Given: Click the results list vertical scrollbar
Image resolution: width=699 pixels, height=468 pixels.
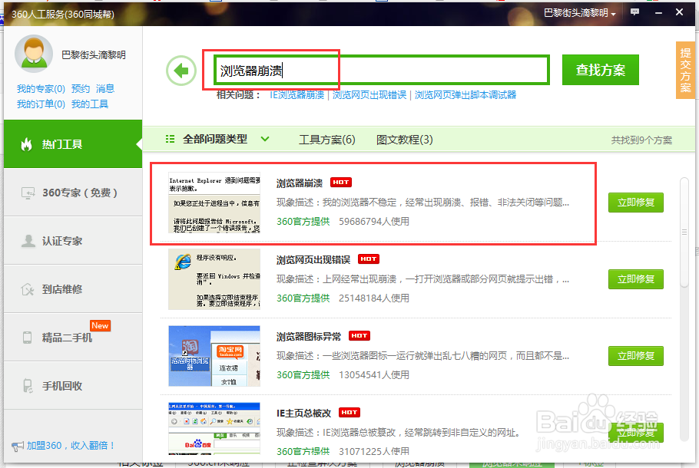Looking at the screenshot, I should 684,232.
